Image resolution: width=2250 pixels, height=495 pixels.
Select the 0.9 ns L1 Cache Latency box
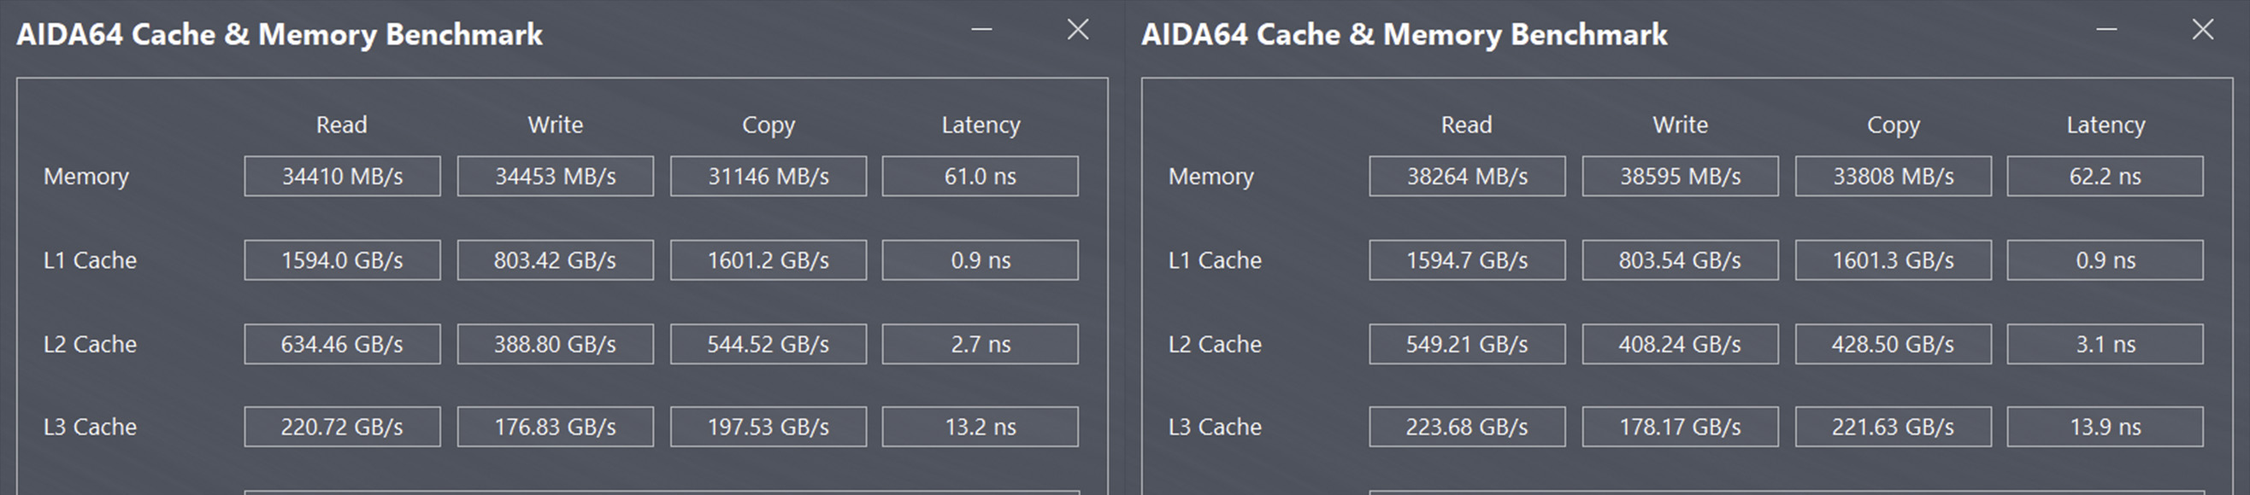click(x=980, y=259)
